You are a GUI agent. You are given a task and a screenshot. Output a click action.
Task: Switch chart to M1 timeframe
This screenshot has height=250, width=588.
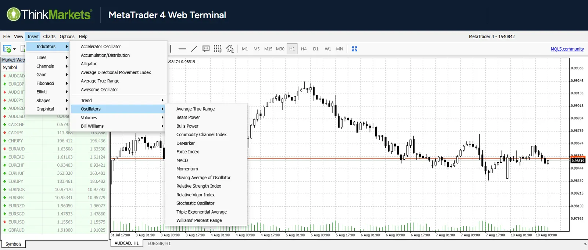pyautogui.click(x=245, y=49)
